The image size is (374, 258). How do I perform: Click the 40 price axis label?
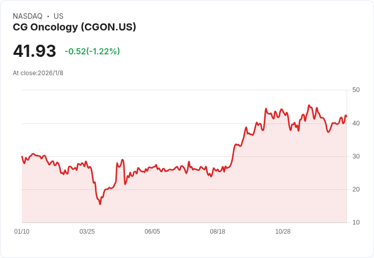(x=356, y=123)
